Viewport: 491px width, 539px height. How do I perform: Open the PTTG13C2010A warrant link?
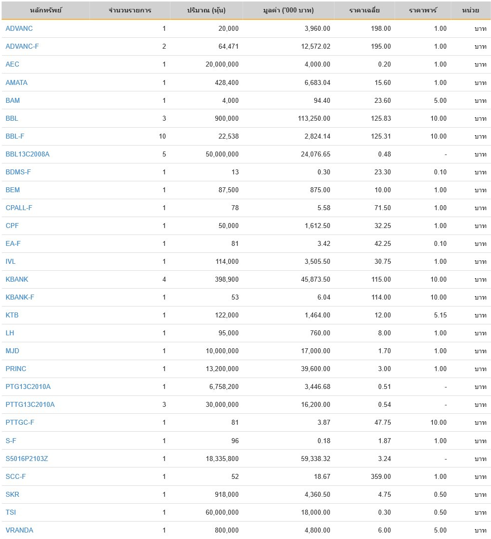click(30, 404)
